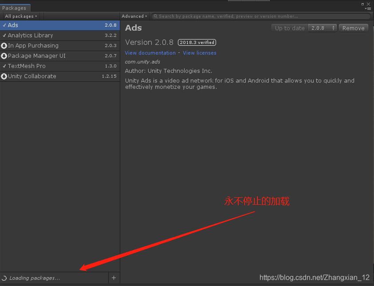Click the plus add package button

114,278
